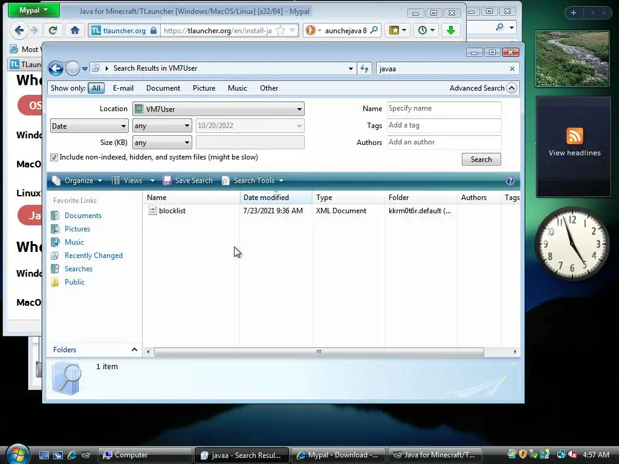
Task: Click Save Search in toolbar
Action: pos(188,181)
